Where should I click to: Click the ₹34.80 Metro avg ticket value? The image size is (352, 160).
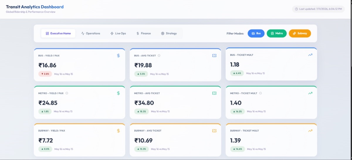pos(144,103)
